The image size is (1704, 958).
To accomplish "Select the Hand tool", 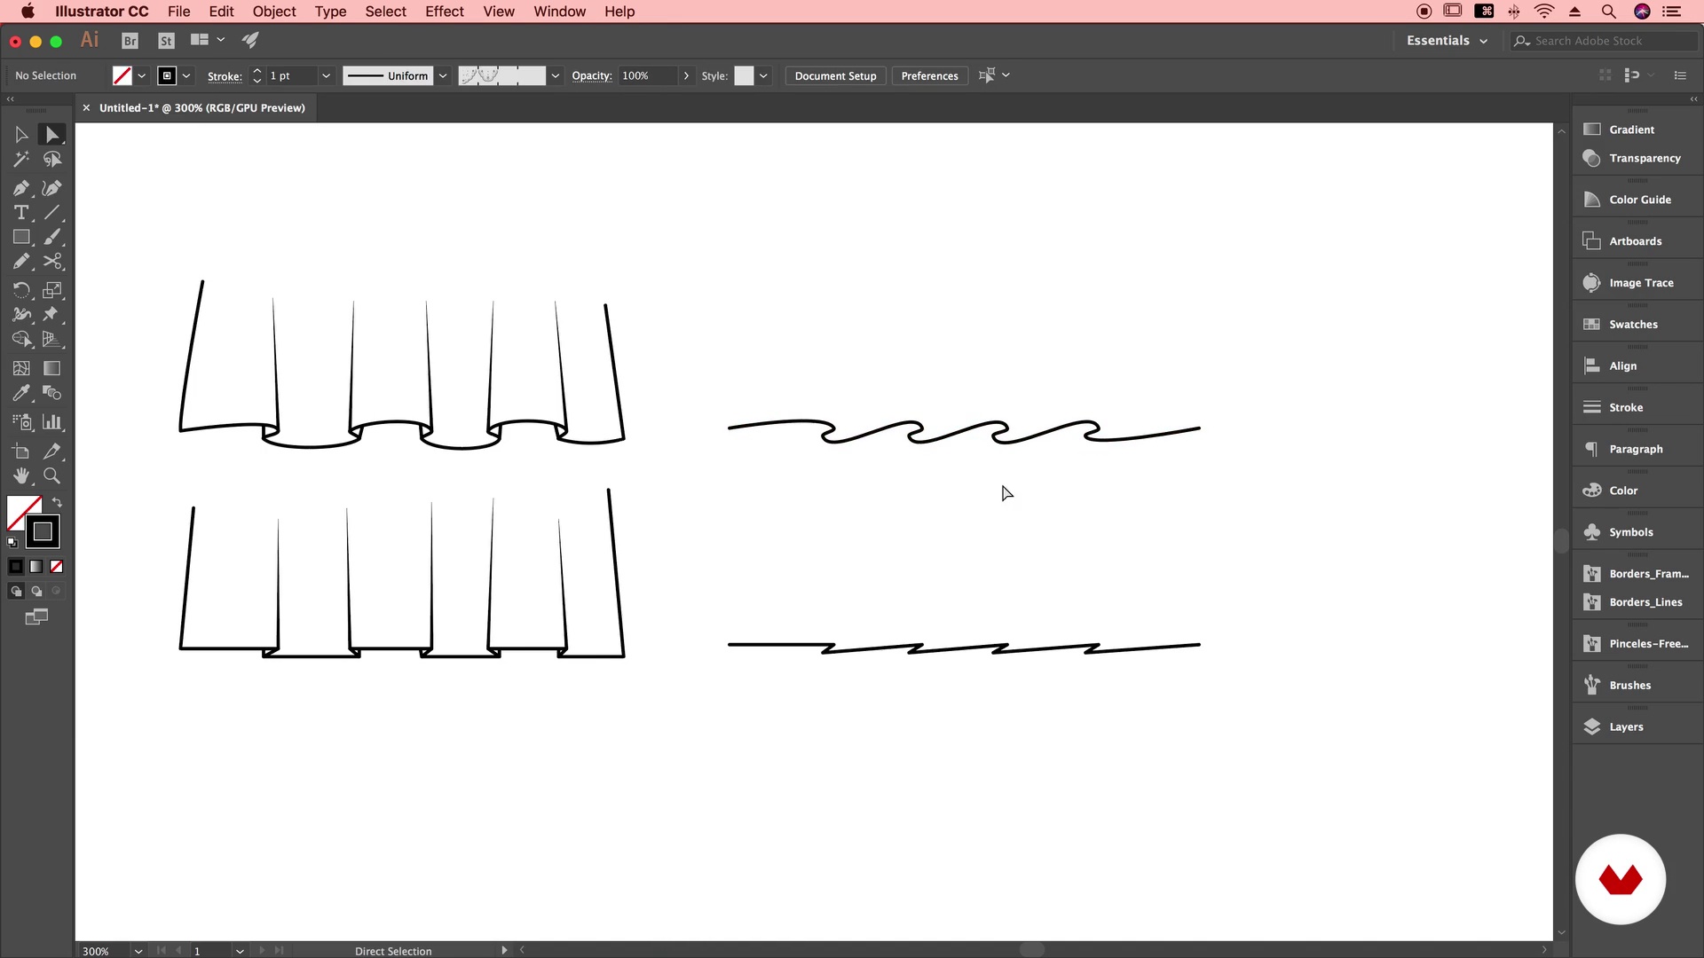I will [21, 476].
